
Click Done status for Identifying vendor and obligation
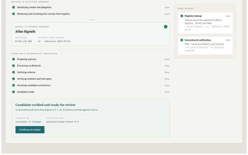point(167,7)
